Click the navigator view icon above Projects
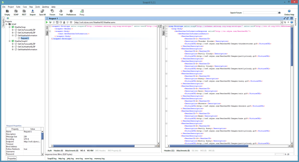This screenshot has width=299, height=162. pos(8,18)
